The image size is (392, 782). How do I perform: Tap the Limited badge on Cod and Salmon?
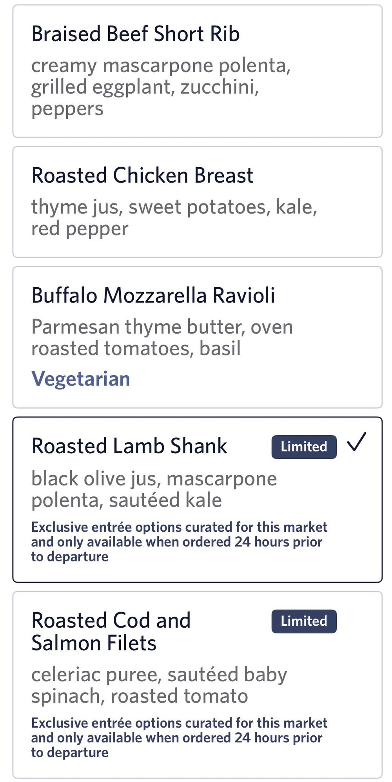pos(304,621)
